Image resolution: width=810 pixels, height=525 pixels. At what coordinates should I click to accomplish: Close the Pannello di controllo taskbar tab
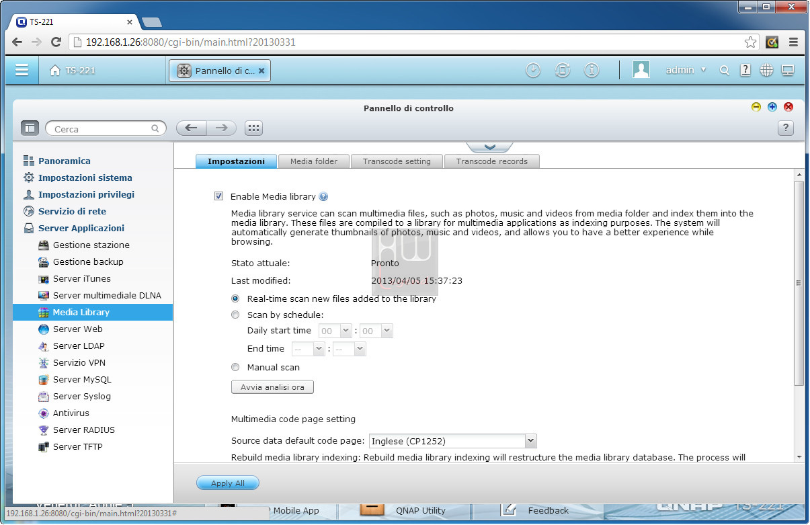click(261, 71)
